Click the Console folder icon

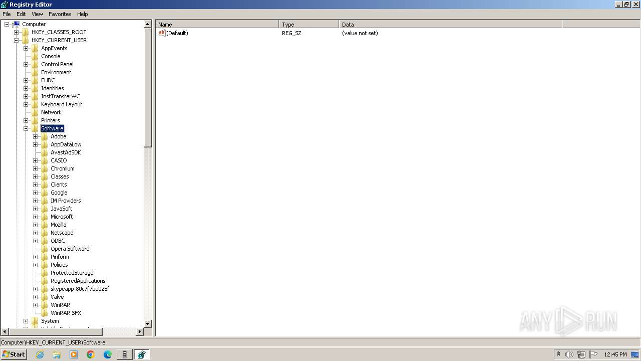coord(35,56)
